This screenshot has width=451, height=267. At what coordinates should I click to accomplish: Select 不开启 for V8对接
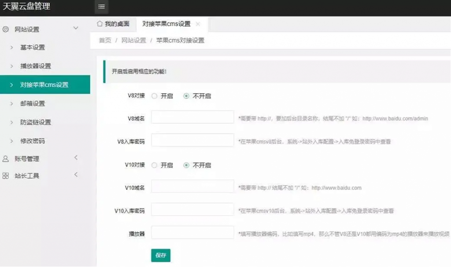[187, 95]
